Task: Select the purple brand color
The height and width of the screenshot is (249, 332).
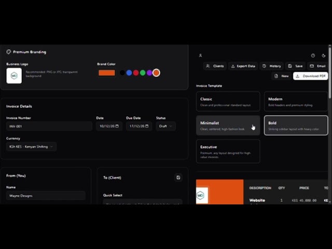Action: pos(149,73)
